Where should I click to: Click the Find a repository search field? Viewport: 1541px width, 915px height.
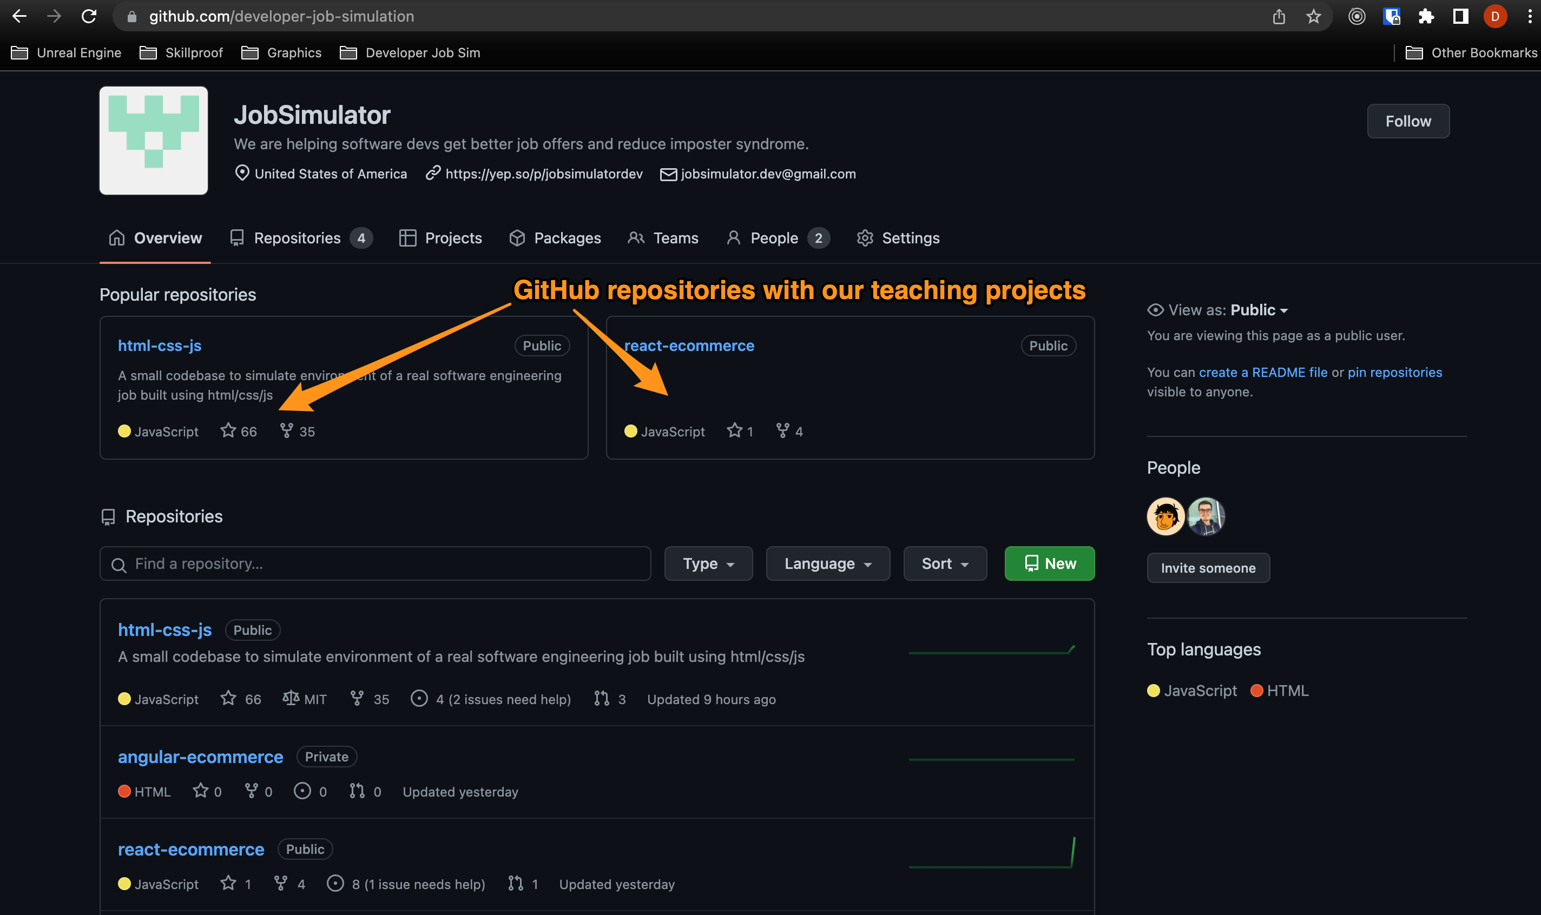coord(375,563)
